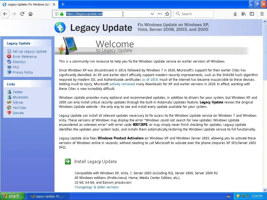Follow the 'actively removed' link

tap(122, 84)
